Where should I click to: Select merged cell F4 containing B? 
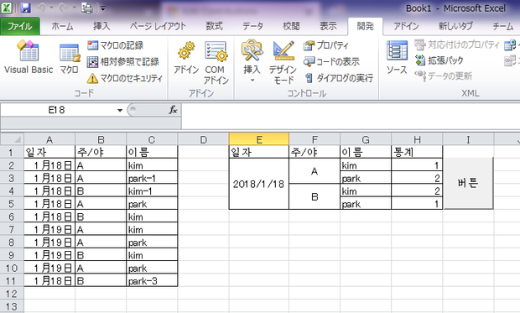[x=315, y=197]
